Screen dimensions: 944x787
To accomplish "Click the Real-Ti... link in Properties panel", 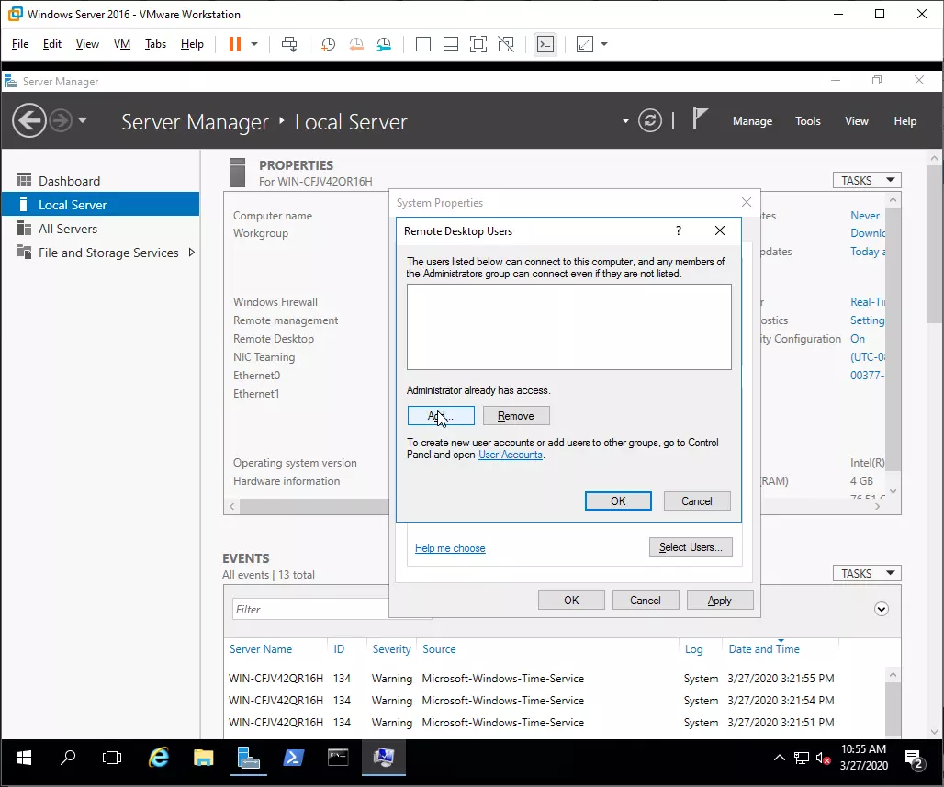I will 868,302.
